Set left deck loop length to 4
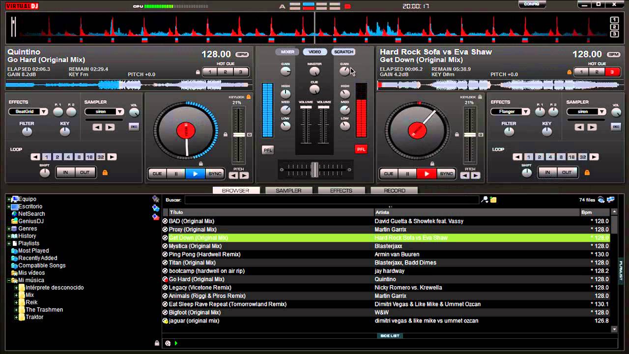The width and height of the screenshot is (629, 354). [68, 157]
